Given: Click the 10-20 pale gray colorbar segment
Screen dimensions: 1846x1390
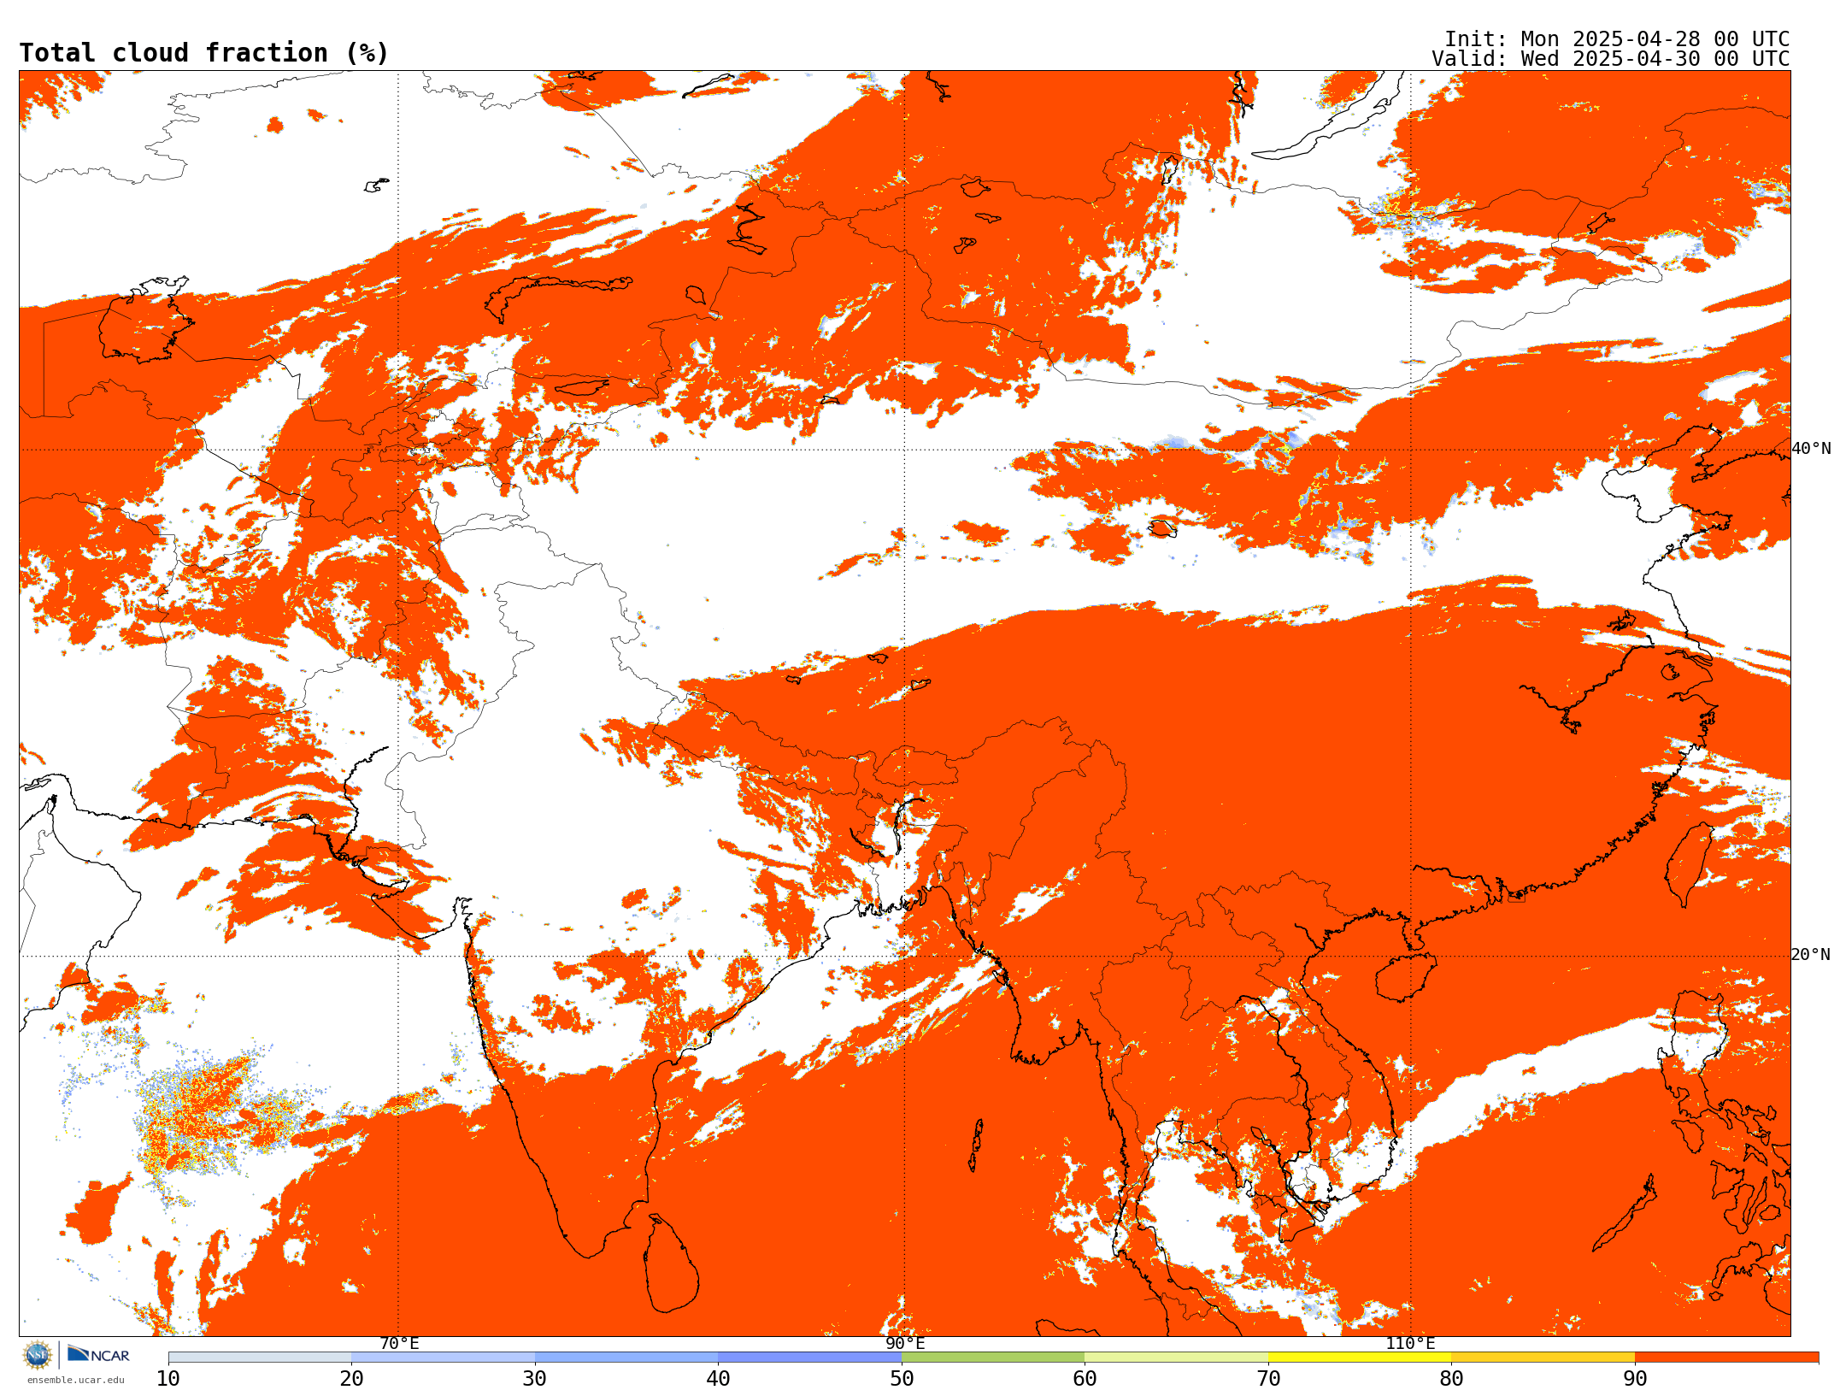Looking at the screenshot, I should pyautogui.click(x=260, y=1358).
